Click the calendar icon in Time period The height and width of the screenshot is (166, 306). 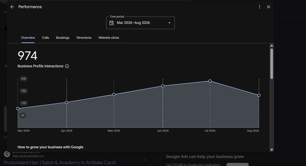coord(111,23)
